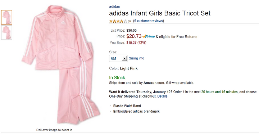
Task: Click the struck-through $36.00 list price
Action: tap(132, 31)
